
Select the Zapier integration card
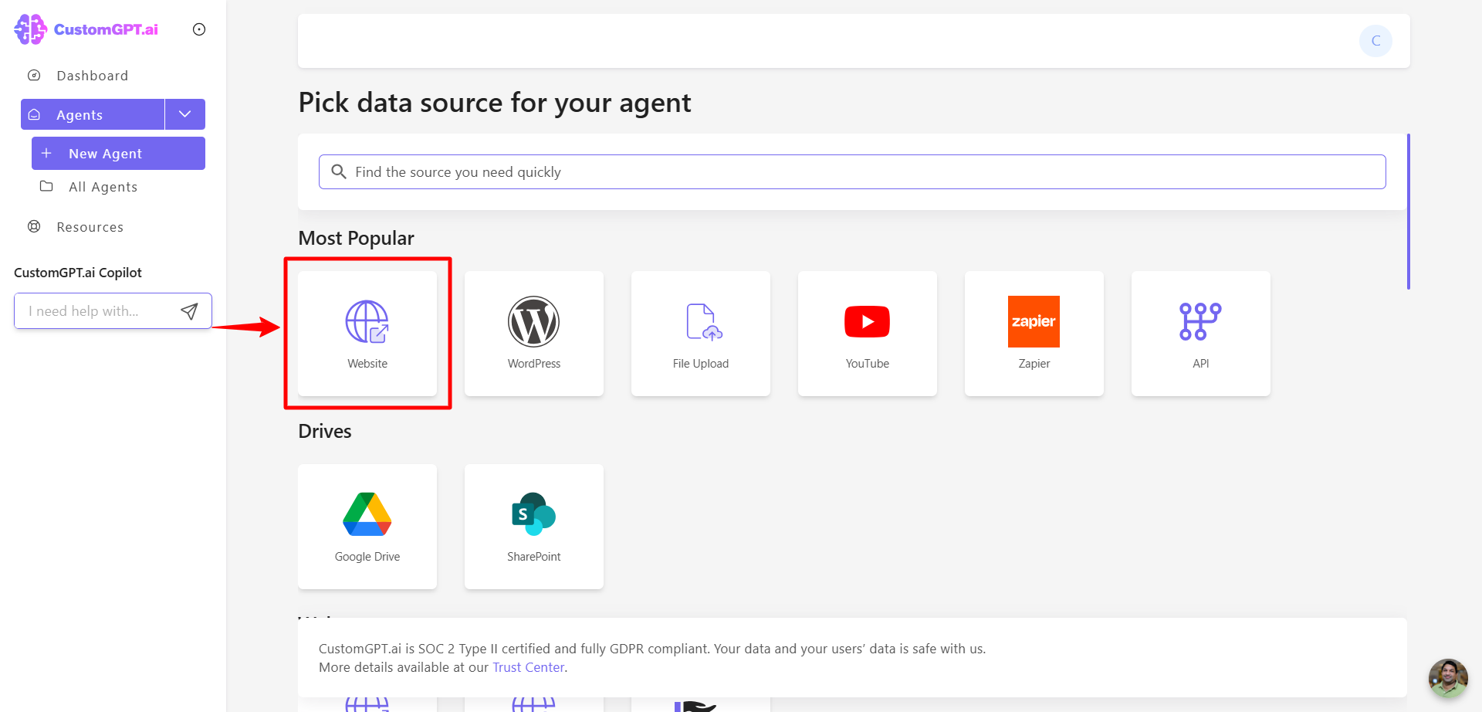[1034, 334]
